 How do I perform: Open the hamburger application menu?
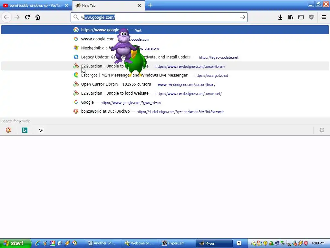324,17
